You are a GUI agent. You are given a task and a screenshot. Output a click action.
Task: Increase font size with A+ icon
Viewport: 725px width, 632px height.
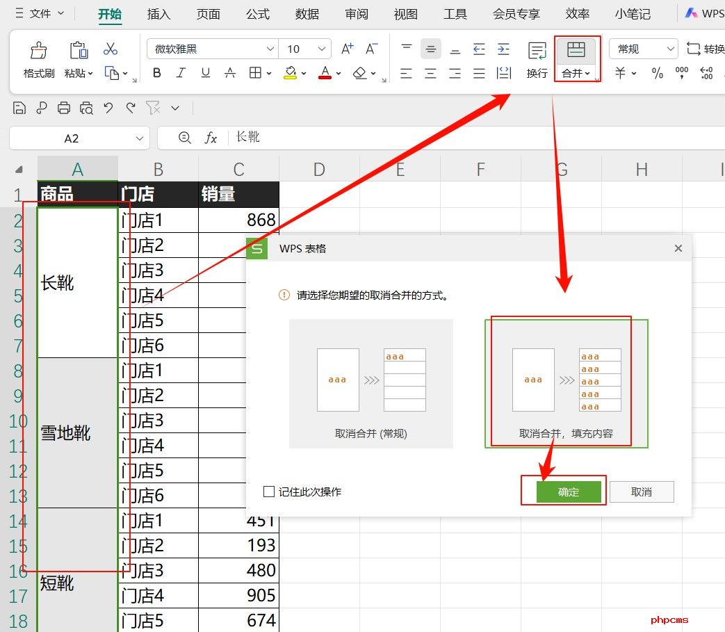348,49
